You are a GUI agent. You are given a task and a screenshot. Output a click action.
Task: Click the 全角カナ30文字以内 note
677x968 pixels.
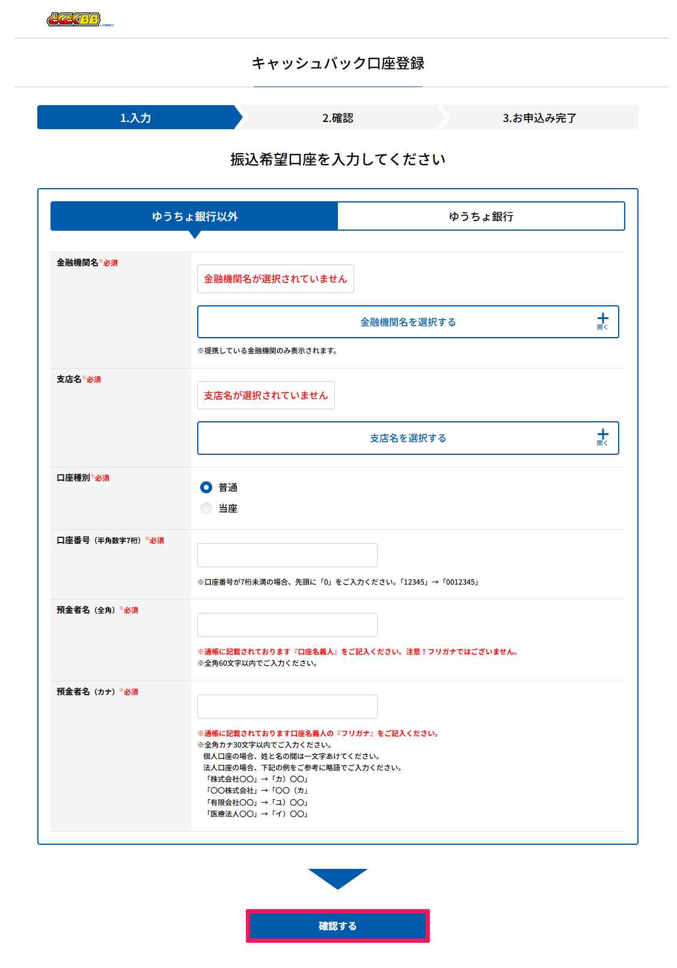(x=265, y=744)
